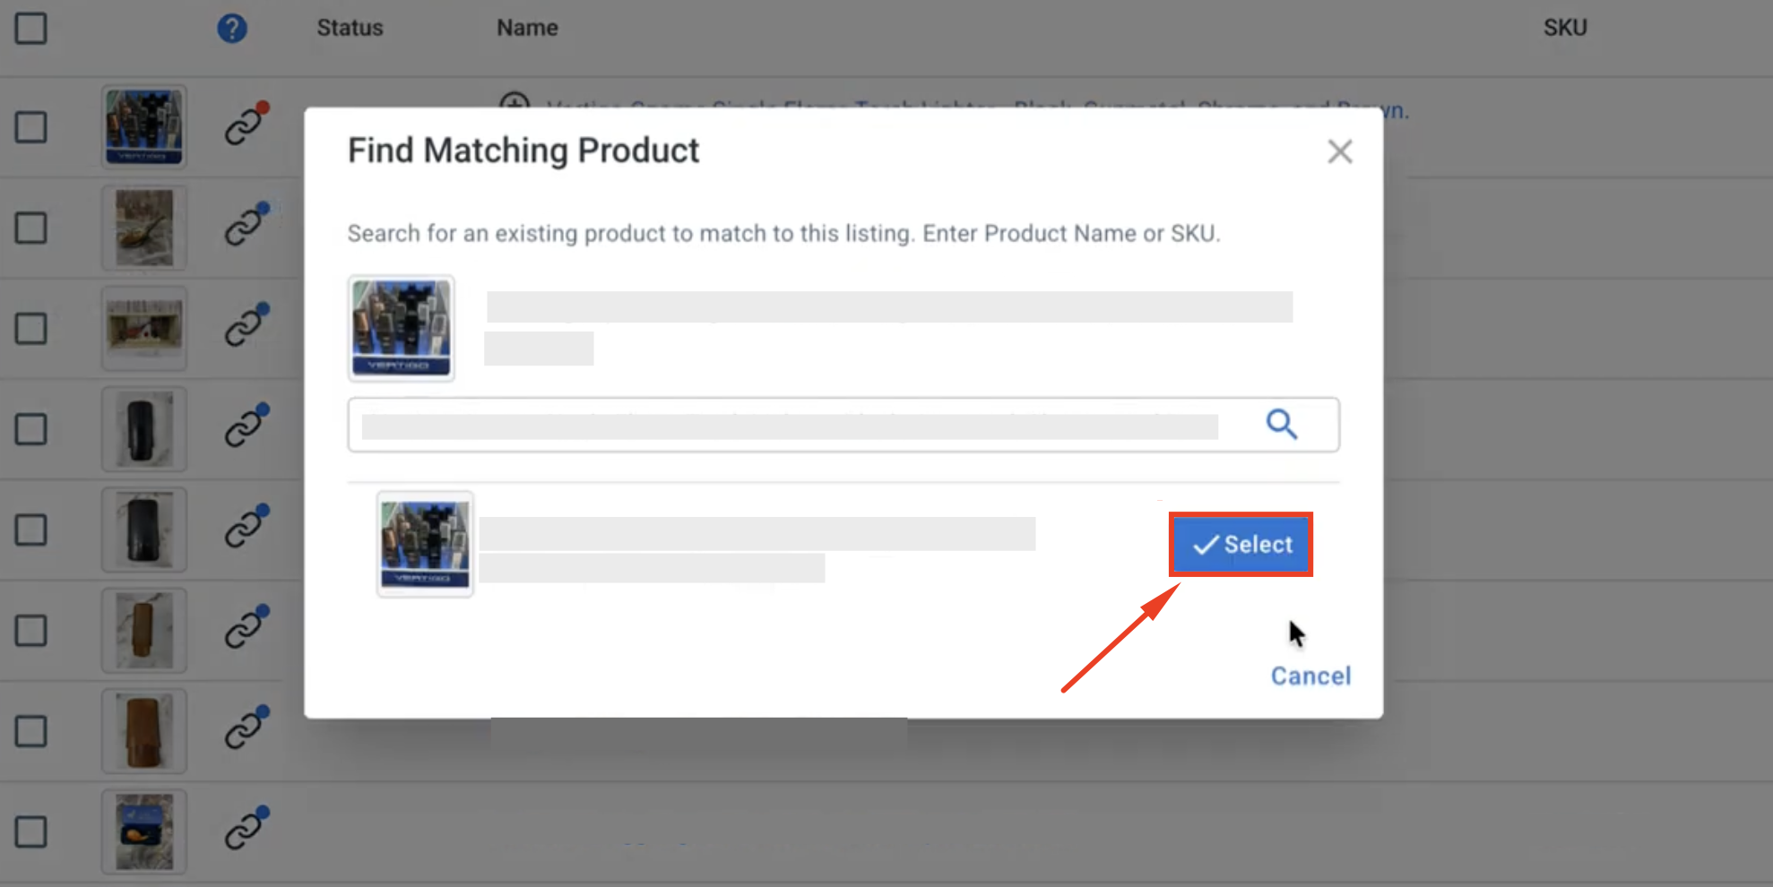Close the Find Matching Product dialog
Viewport: 1773px width, 887px height.
(x=1340, y=151)
